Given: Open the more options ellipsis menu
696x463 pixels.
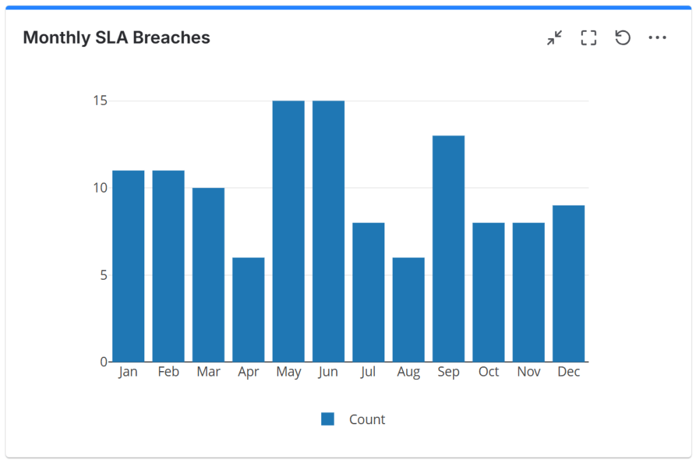Looking at the screenshot, I should (x=657, y=38).
